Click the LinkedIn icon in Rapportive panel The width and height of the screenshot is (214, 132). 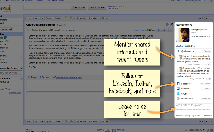point(178,88)
